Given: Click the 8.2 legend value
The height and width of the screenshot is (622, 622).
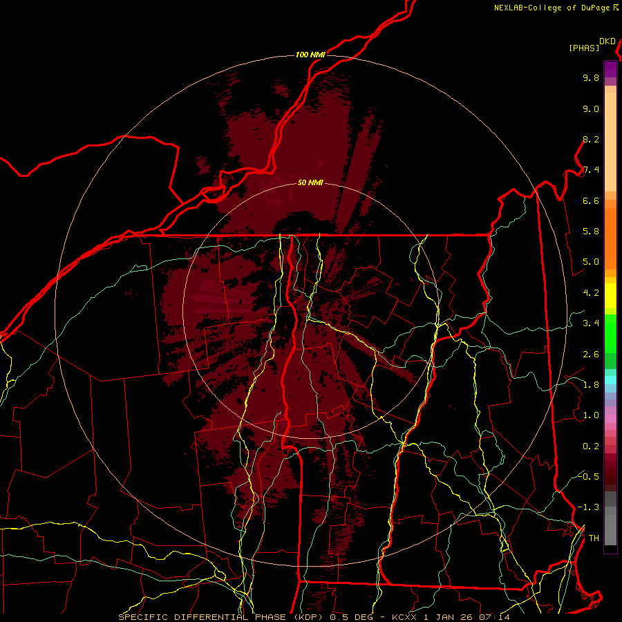Looking at the screenshot, I should point(591,139).
